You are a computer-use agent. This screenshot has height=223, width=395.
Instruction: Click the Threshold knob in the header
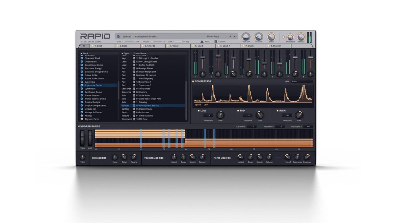tap(290, 37)
